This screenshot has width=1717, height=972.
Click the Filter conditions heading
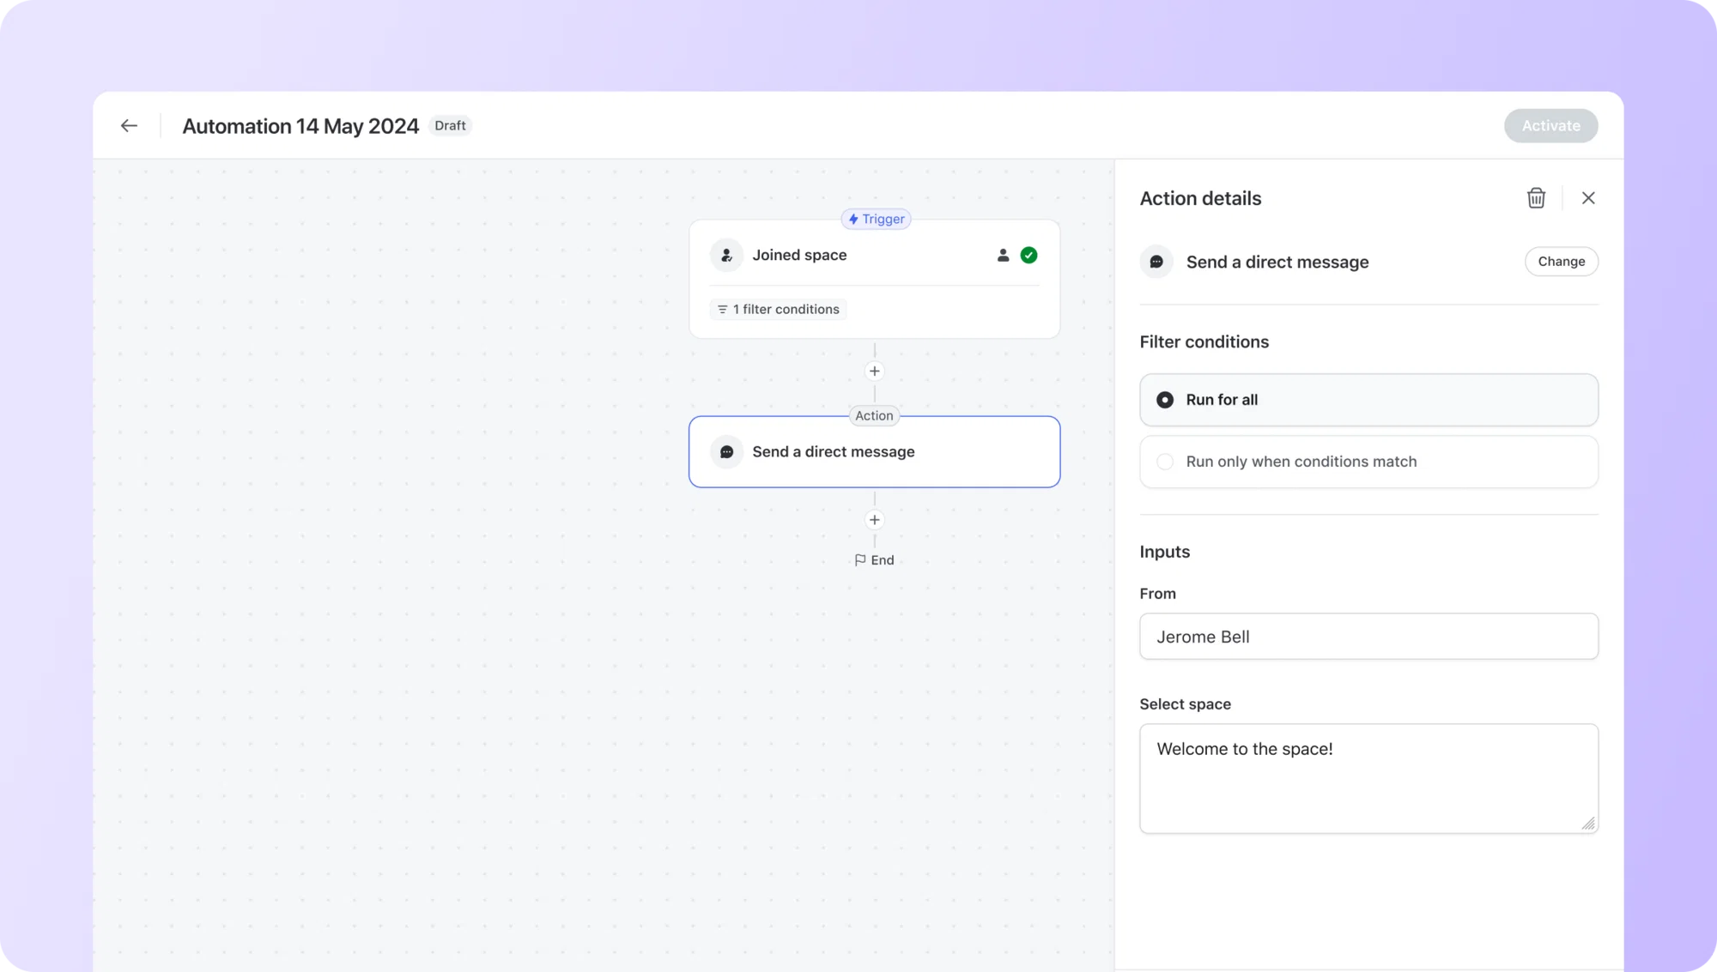pos(1204,342)
